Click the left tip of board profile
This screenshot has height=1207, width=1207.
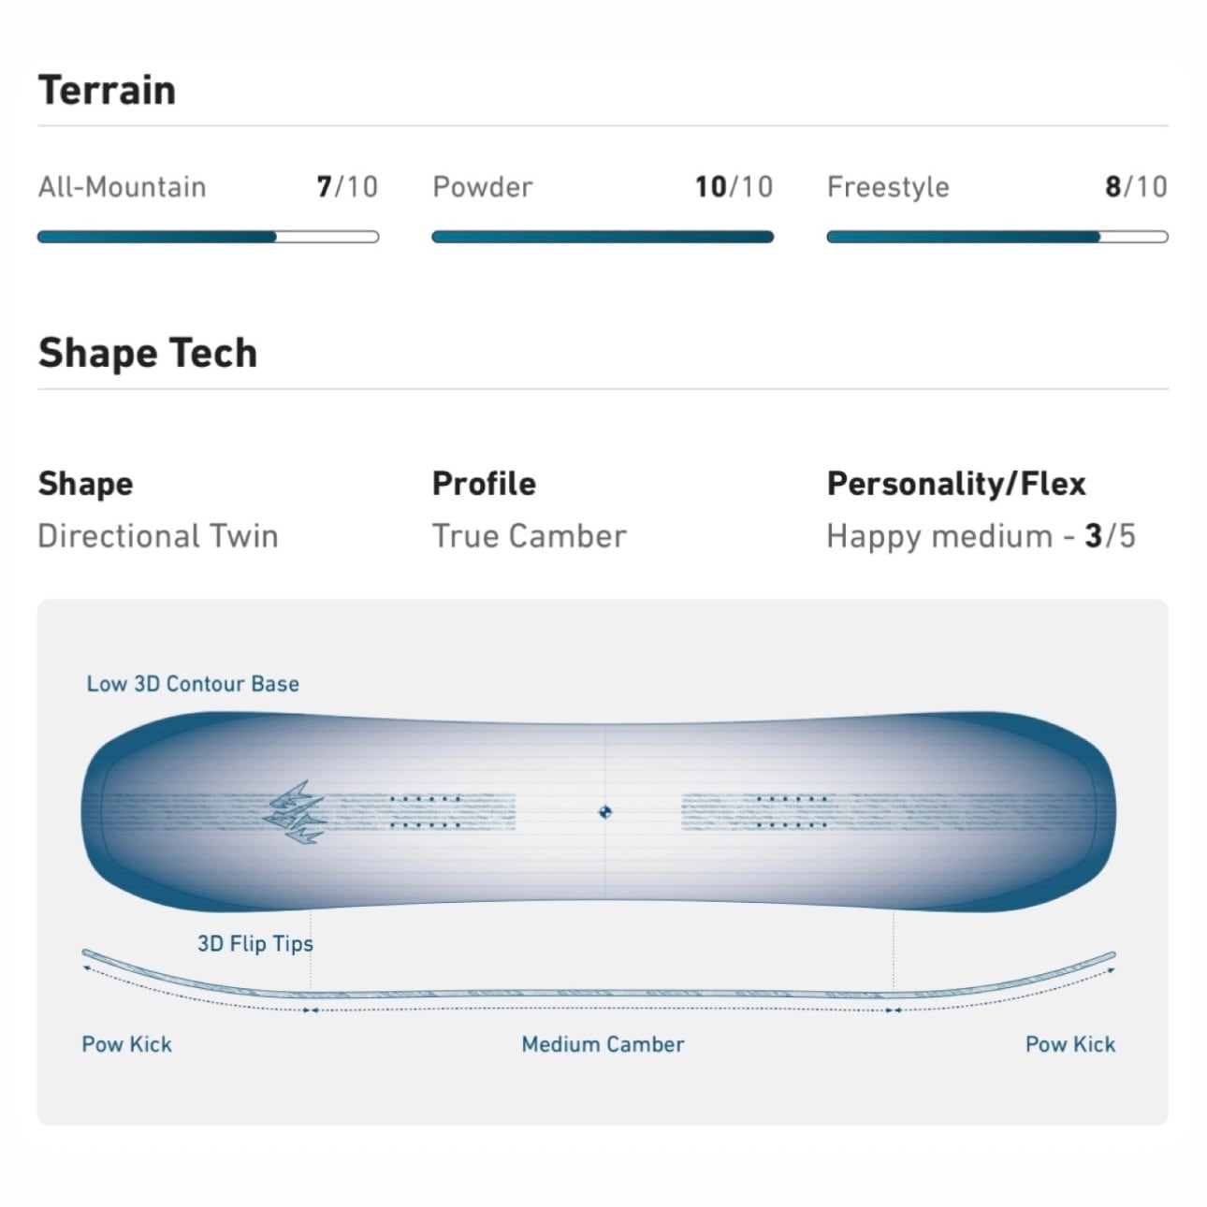(89, 955)
